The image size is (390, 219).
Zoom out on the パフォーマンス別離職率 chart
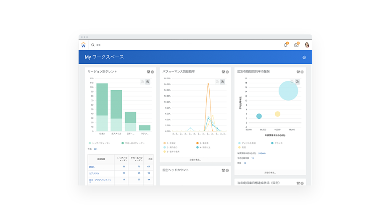pos(217,82)
